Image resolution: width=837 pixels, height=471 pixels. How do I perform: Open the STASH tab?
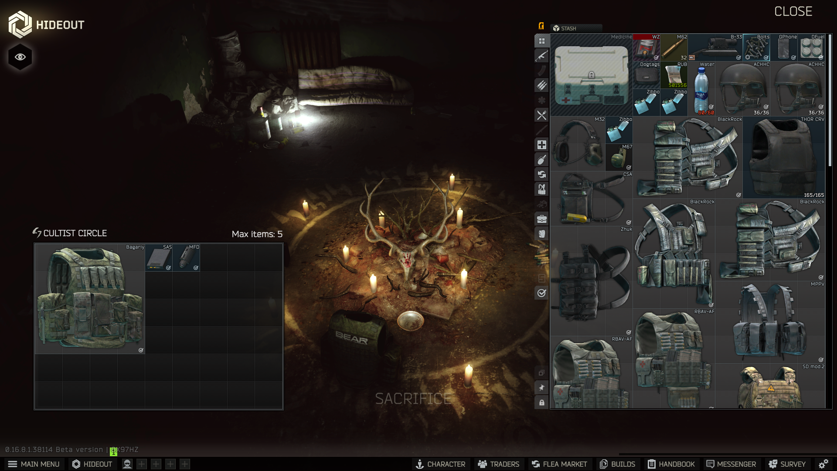(576, 28)
